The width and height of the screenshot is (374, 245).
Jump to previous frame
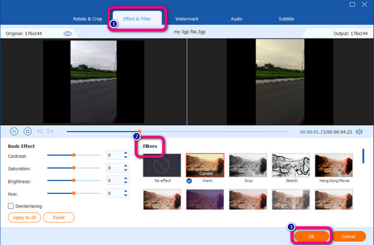coord(40,131)
